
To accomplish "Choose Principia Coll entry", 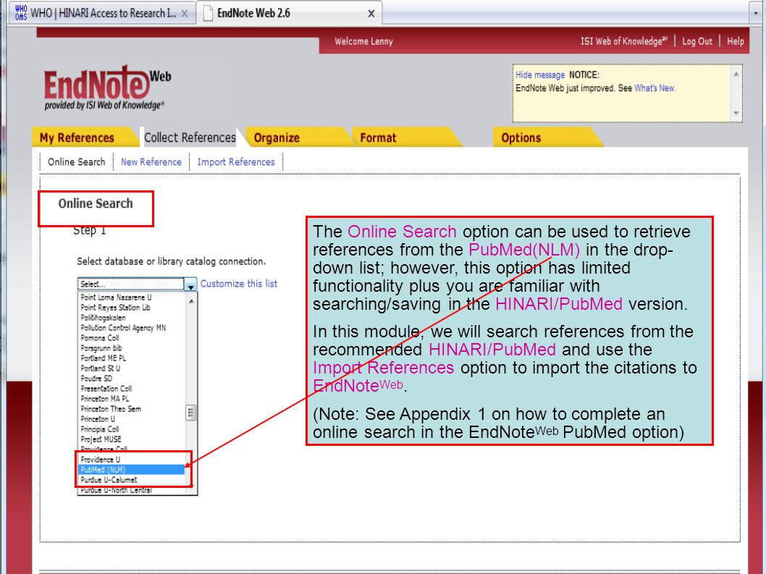I will [100, 429].
